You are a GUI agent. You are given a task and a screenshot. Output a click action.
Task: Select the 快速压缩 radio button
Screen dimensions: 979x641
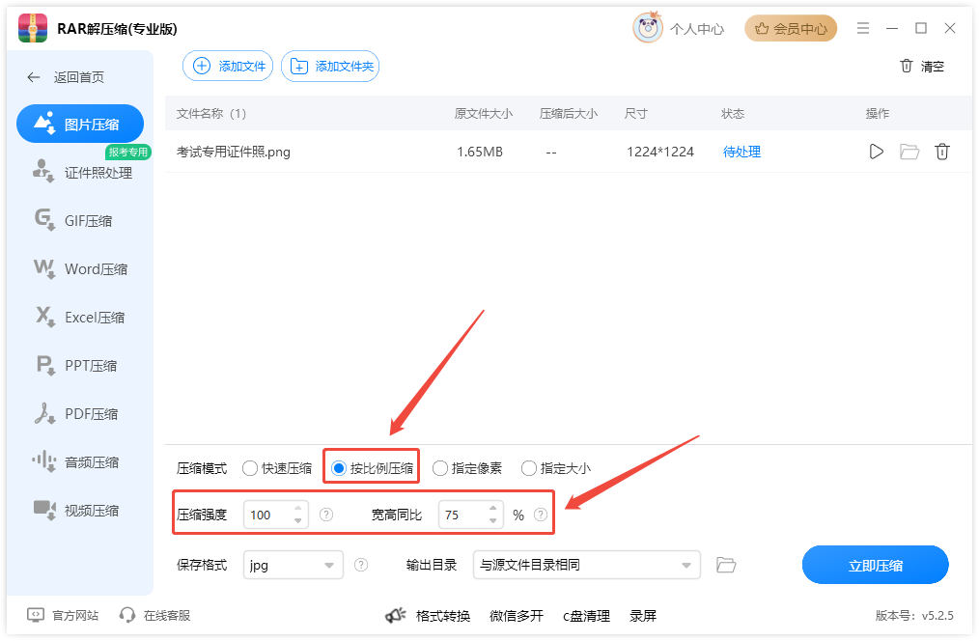(250, 468)
